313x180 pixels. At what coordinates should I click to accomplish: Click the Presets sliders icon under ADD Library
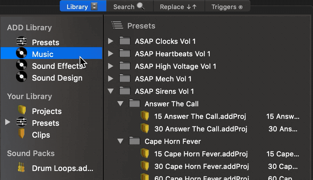point(22,42)
